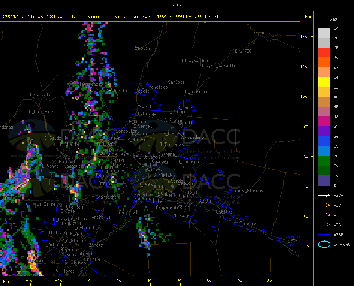
Task: Click the -40 km horizontal axis tick
Action: [x=29, y=280]
